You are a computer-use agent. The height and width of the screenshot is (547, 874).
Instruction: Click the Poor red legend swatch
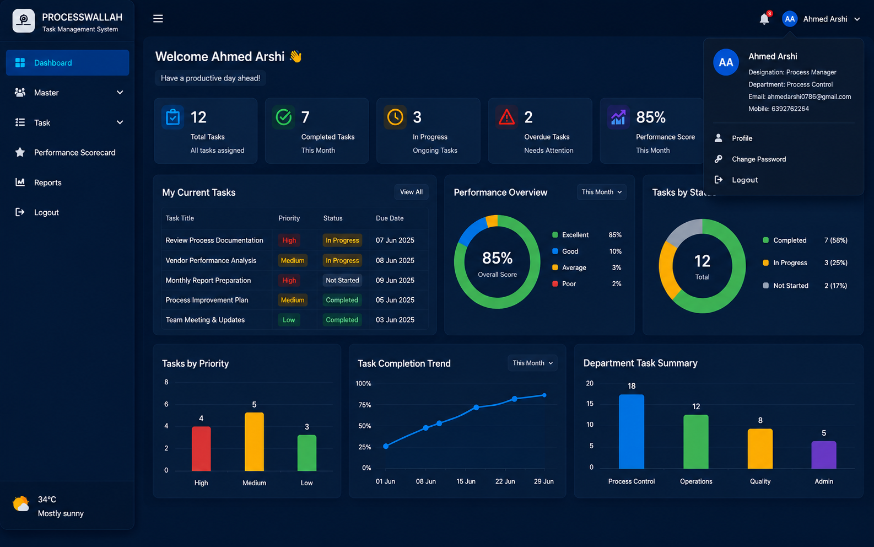click(555, 283)
